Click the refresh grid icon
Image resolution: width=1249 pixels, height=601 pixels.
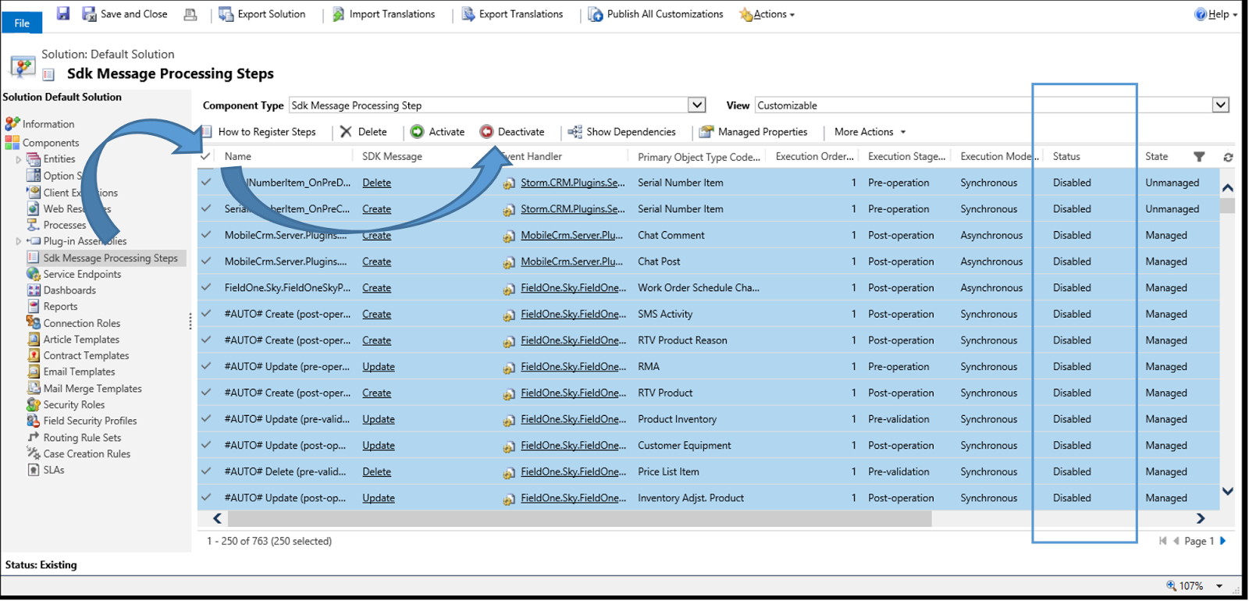[1228, 157]
